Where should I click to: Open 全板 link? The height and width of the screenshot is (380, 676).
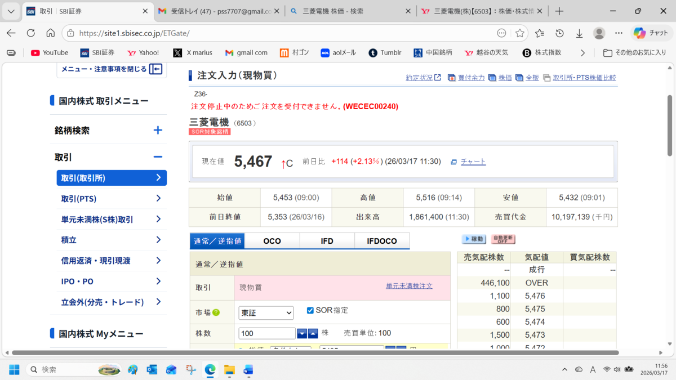click(532, 78)
